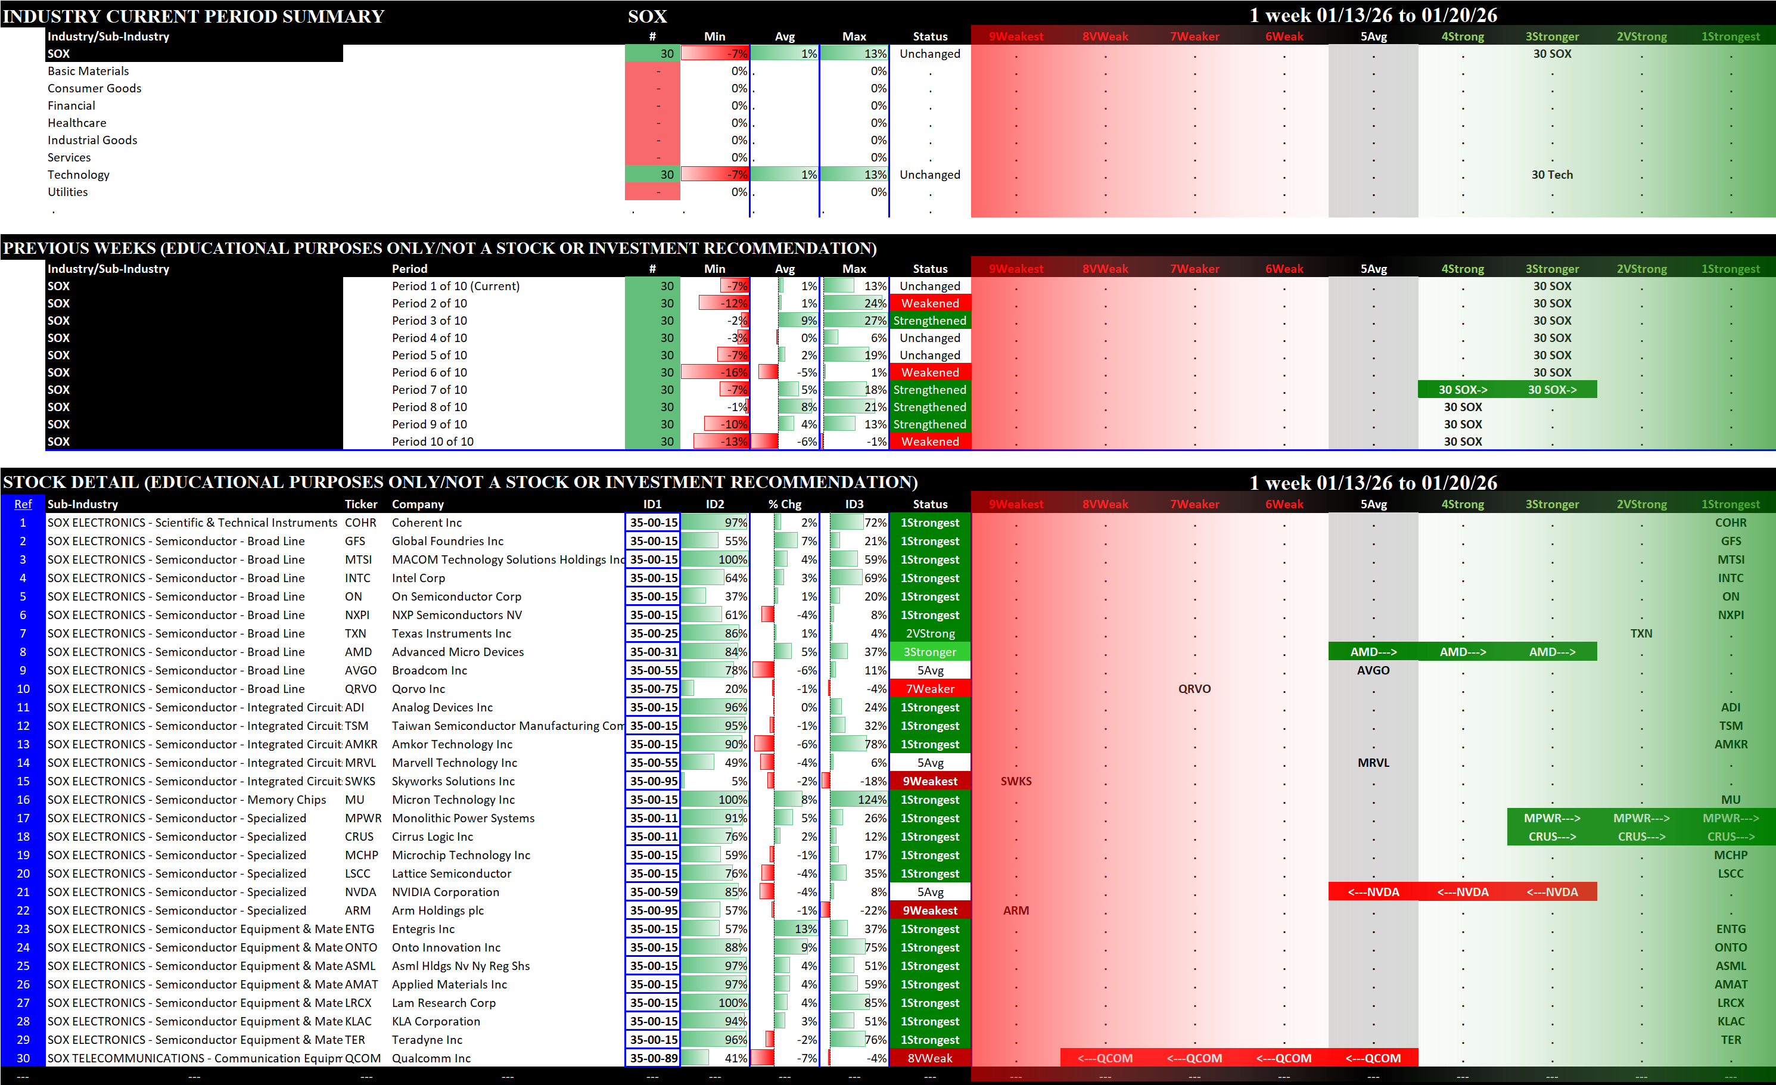This screenshot has height=1085, width=1776.
Task: Click the green AMD---> cell under 5Avg
Action: click(x=1373, y=652)
